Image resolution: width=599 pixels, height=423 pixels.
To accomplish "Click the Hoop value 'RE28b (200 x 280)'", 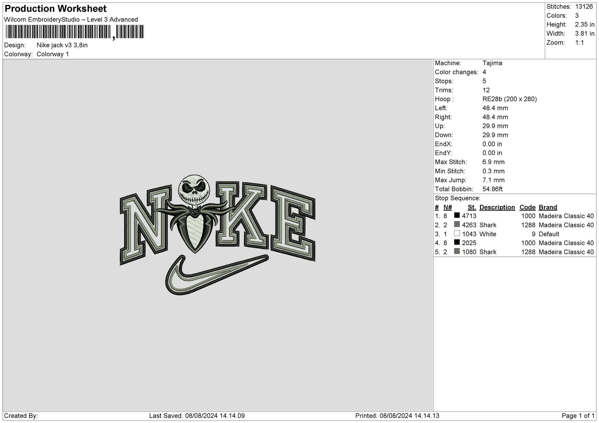I will pos(510,99).
